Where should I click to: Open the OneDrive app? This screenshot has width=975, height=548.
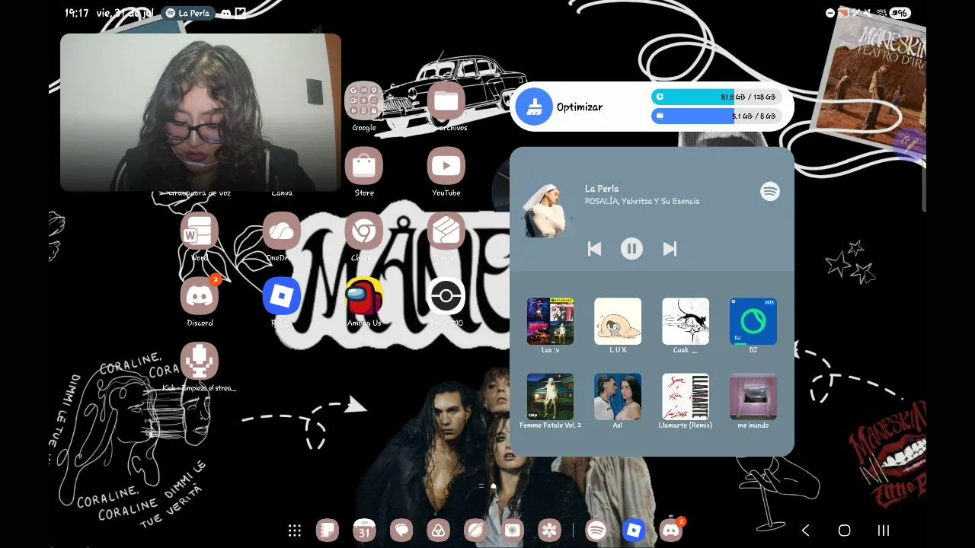click(282, 231)
